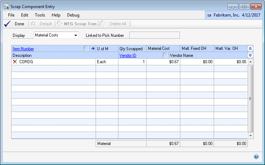Click the grid's vertical scrollbar down arrow
This screenshot has width=265, height=165.
coord(251,136)
